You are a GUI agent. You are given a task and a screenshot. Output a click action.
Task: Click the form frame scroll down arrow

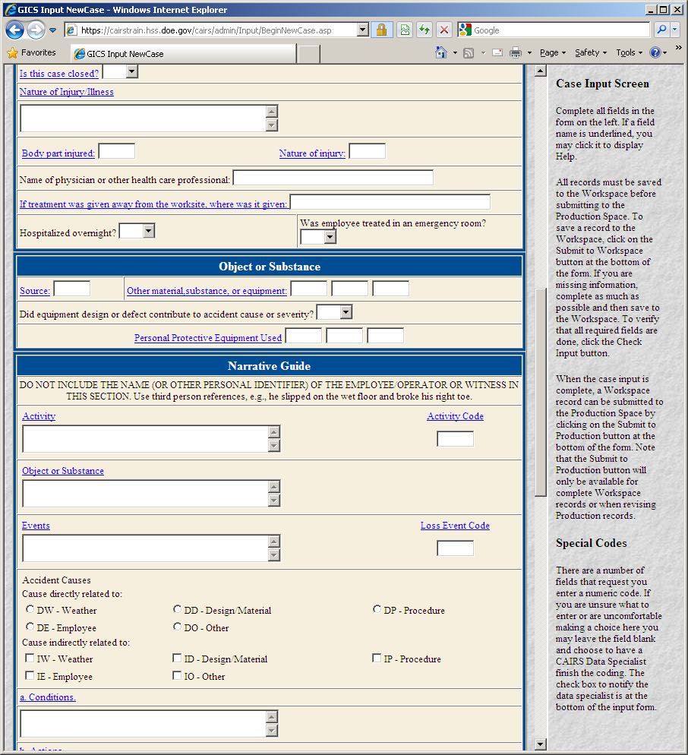click(541, 744)
